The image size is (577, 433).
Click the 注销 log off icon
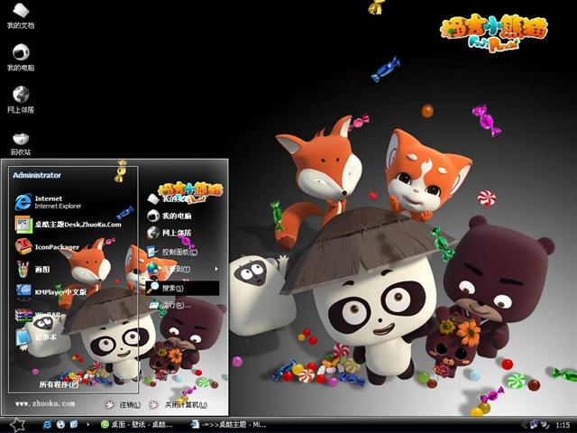109,405
